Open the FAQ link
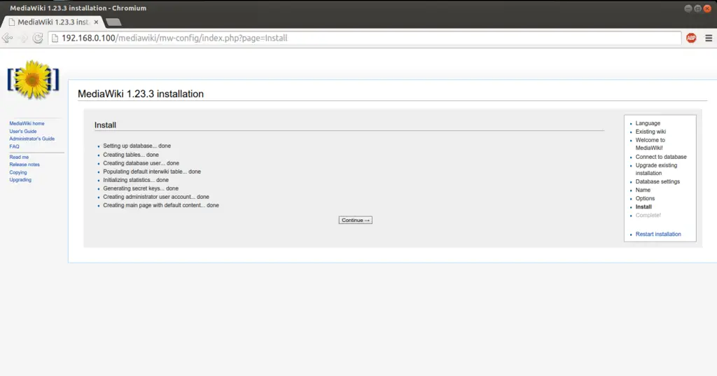Screen dimensions: 717x376 (14, 146)
